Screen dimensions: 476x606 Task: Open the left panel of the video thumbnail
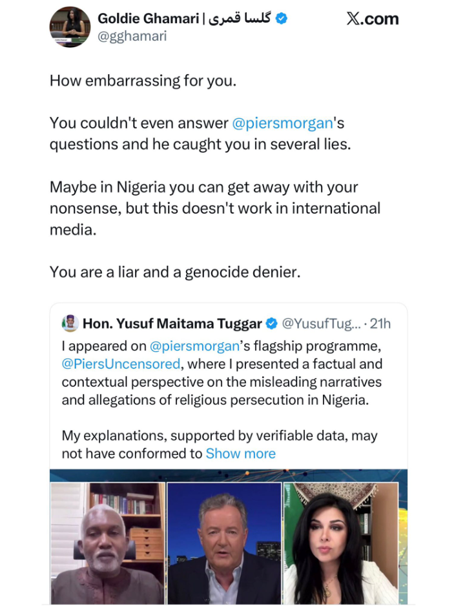coord(107,542)
